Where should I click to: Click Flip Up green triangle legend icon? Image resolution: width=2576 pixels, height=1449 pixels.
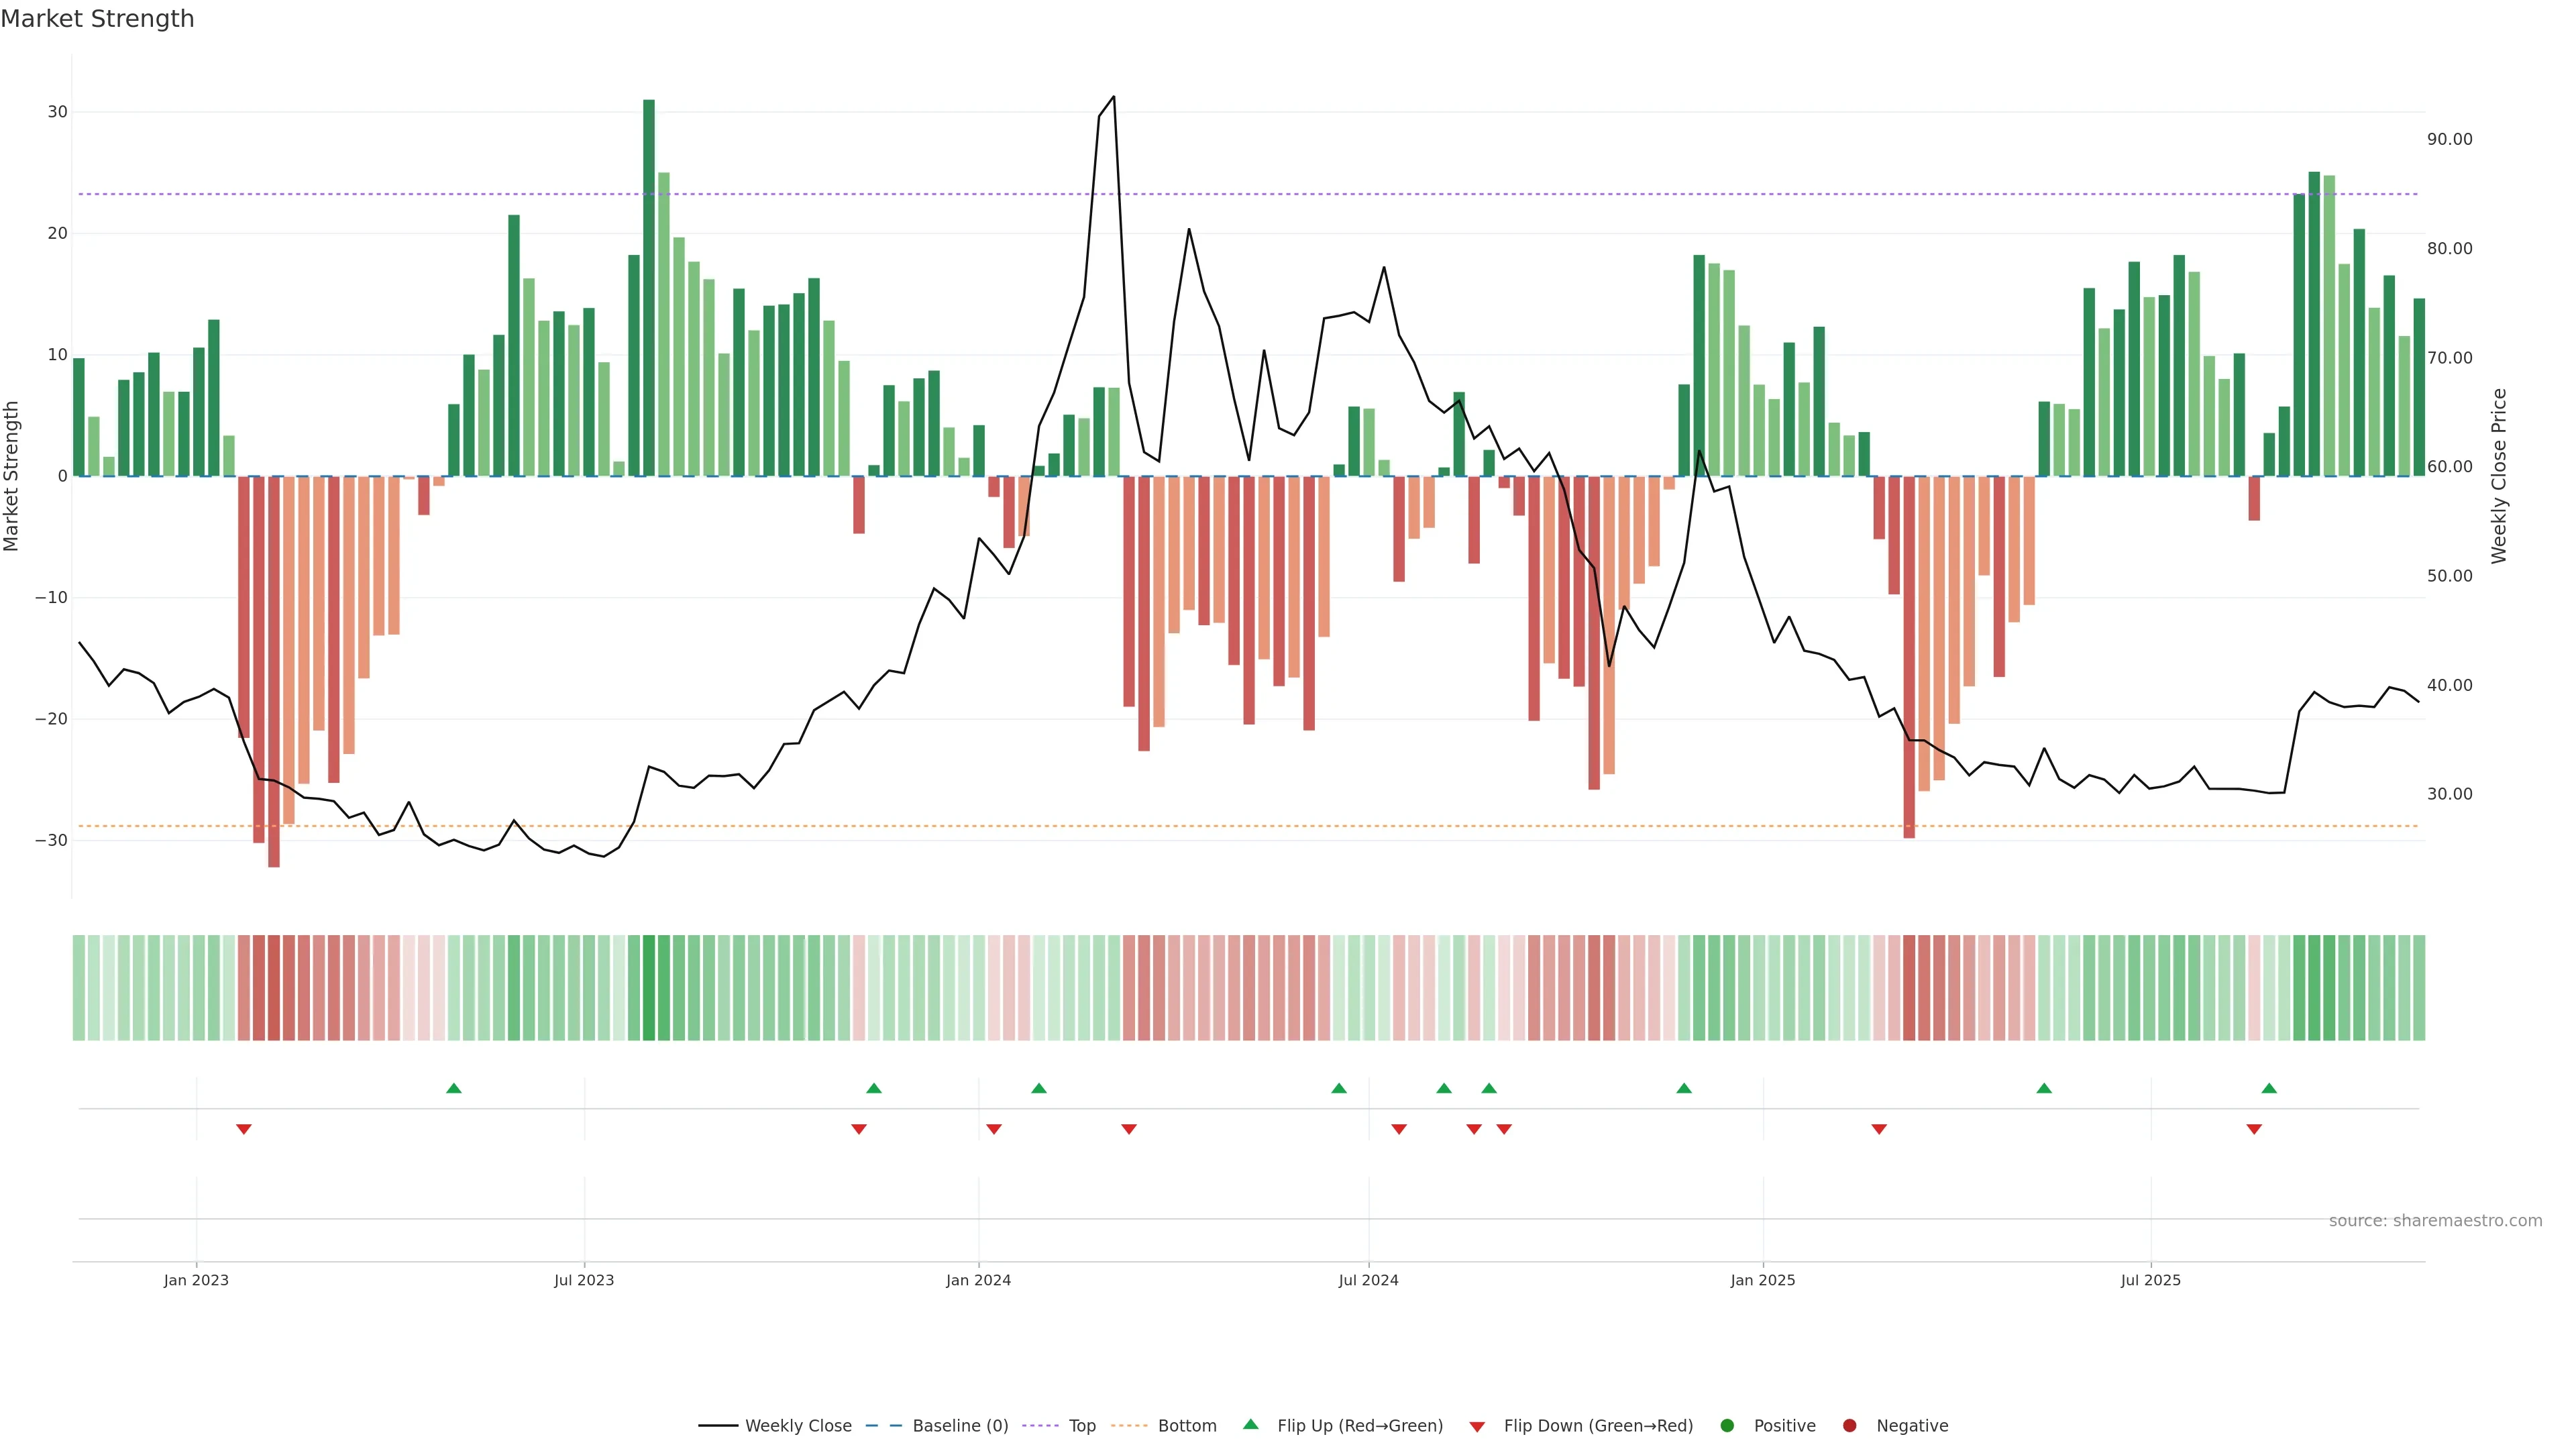1250,1424
